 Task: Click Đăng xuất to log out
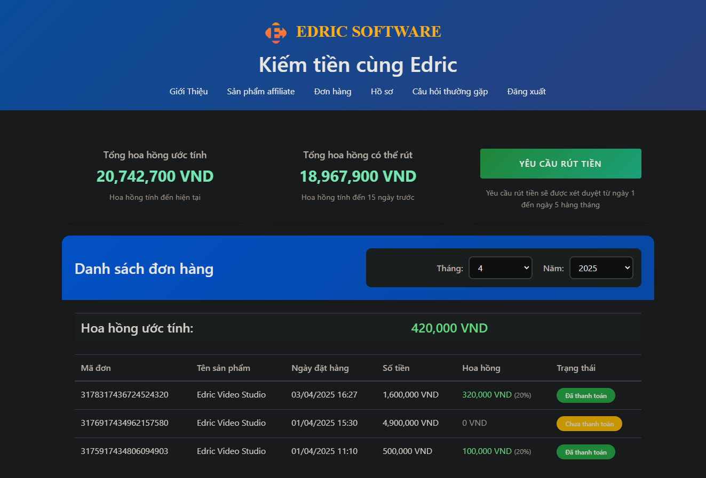click(x=526, y=91)
